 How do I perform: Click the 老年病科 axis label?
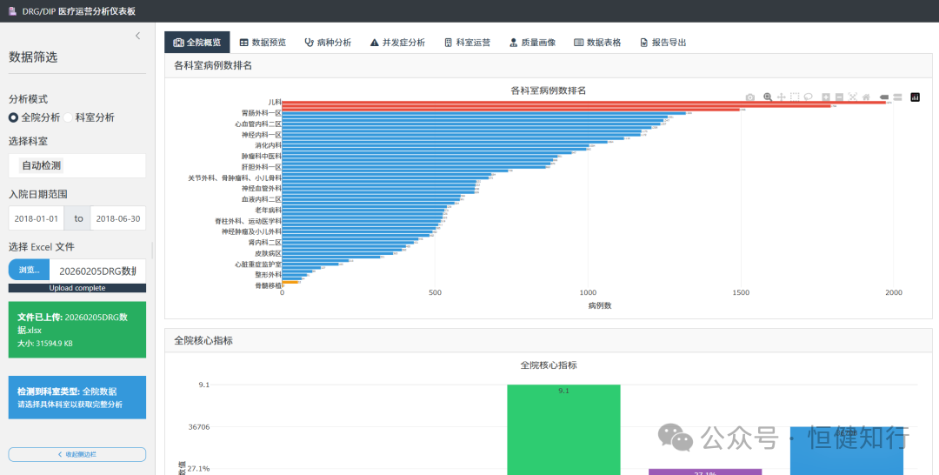click(268, 211)
